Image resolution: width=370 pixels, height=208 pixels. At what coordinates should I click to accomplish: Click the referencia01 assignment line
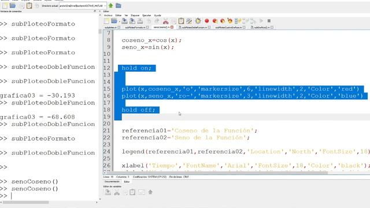[x=190, y=131]
